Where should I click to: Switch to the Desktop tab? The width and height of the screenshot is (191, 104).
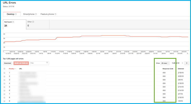coord(12,14)
